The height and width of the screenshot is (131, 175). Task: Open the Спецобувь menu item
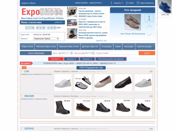[x=106, y=47]
